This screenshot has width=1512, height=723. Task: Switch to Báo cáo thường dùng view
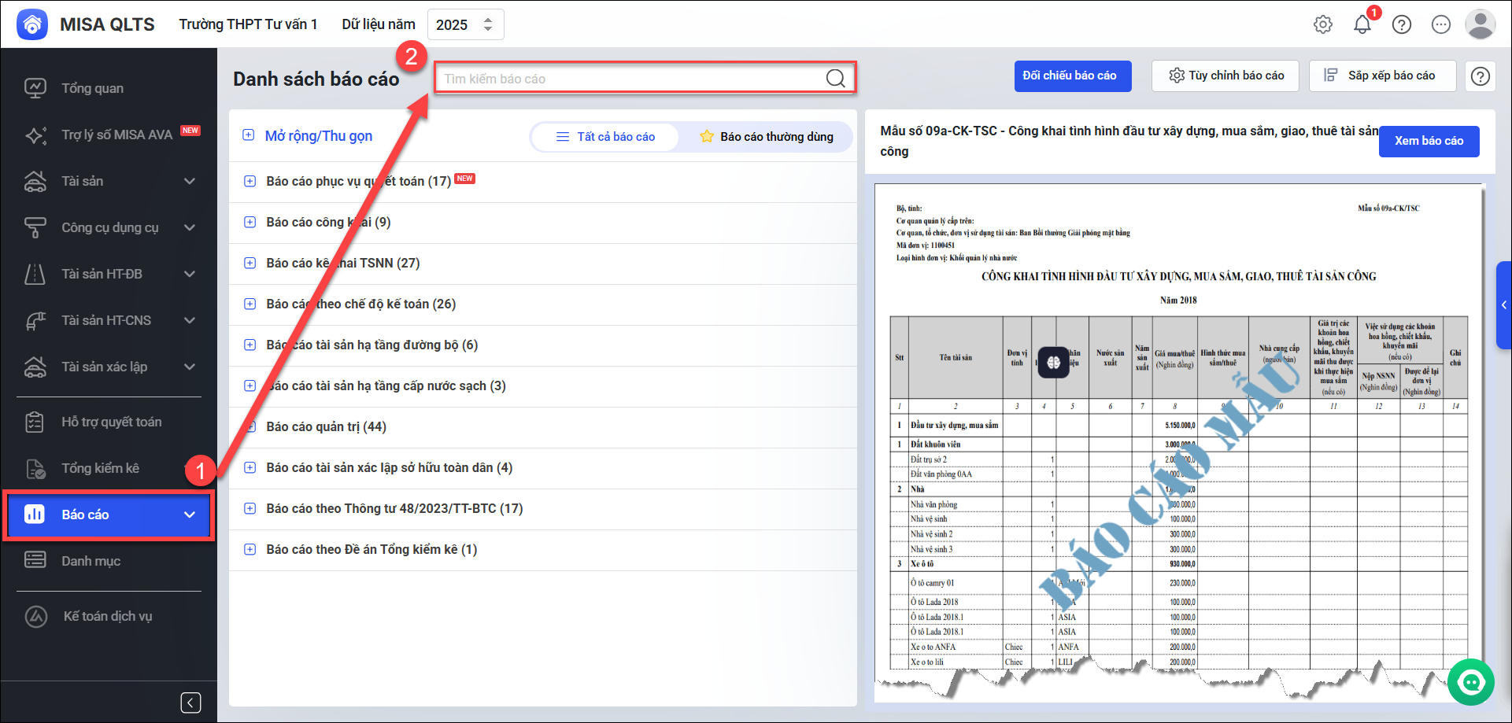pos(767,137)
